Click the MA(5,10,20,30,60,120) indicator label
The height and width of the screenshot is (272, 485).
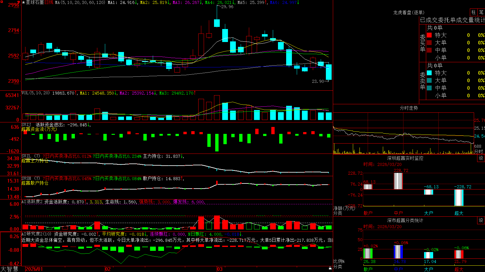click(80, 2)
